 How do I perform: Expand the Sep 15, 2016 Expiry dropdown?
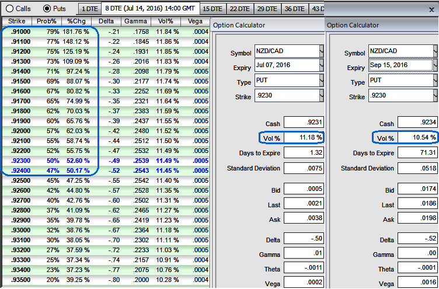tap(435, 66)
